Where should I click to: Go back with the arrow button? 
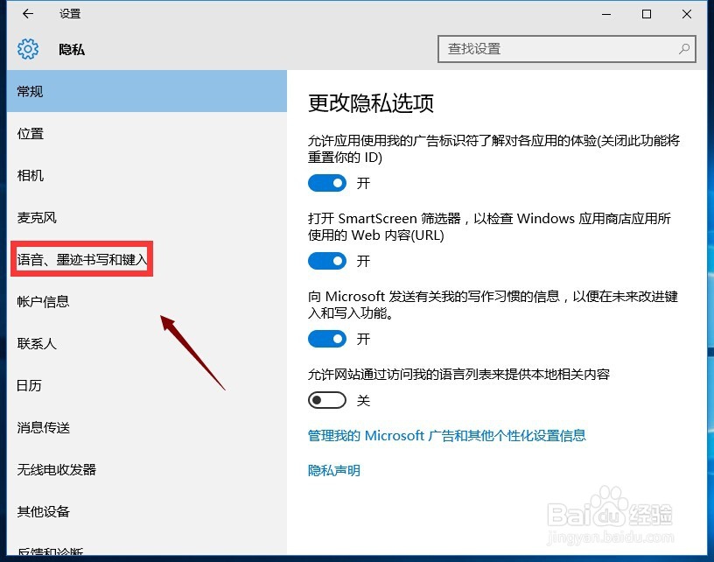pyautogui.click(x=28, y=14)
